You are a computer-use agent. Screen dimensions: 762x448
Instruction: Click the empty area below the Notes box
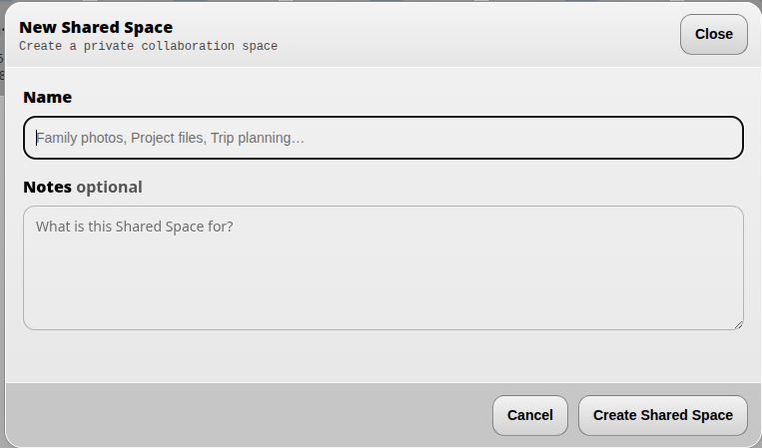(x=382, y=356)
